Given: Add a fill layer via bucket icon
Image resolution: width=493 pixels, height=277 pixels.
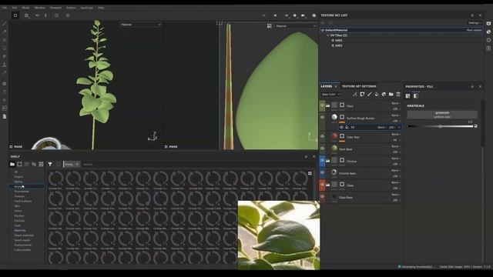Looking at the screenshot, I should pos(377,94).
